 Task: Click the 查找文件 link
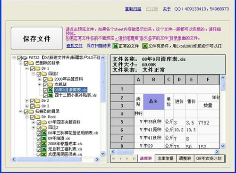click(x=75, y=46)
